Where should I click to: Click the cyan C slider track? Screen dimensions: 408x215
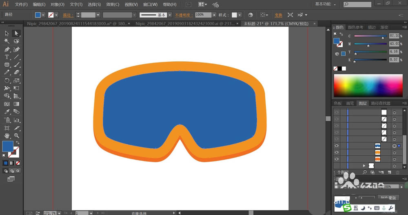point(370,36)
